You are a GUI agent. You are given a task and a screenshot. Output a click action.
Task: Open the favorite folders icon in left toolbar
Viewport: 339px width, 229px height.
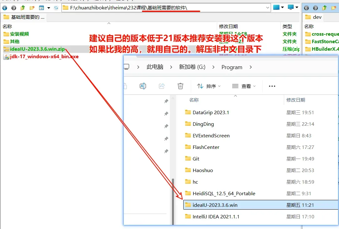[32, 8]
